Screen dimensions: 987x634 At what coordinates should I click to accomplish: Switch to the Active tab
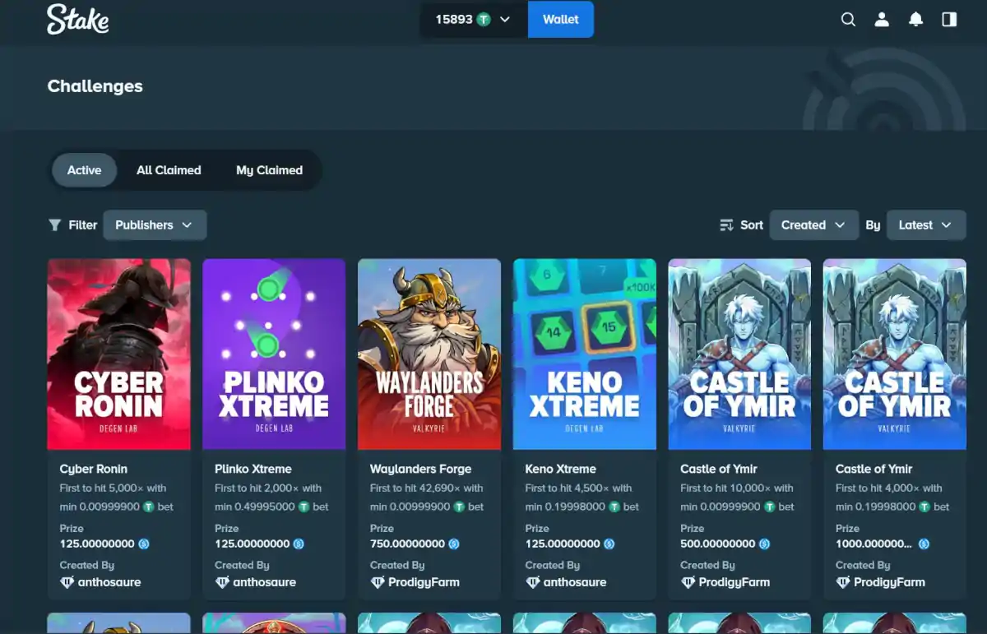84,170
